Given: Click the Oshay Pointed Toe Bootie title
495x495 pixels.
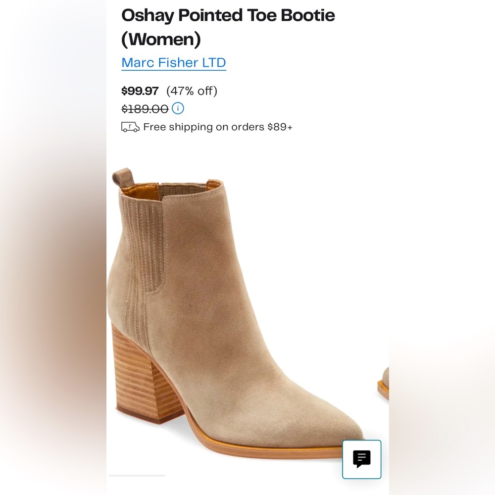Looking at the screenshot, I should tap(228, 15).
